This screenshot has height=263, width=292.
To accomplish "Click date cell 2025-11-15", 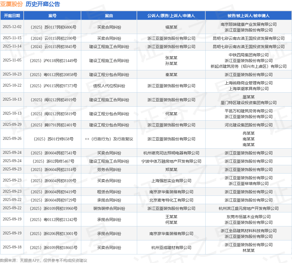I will pos(12,38).
